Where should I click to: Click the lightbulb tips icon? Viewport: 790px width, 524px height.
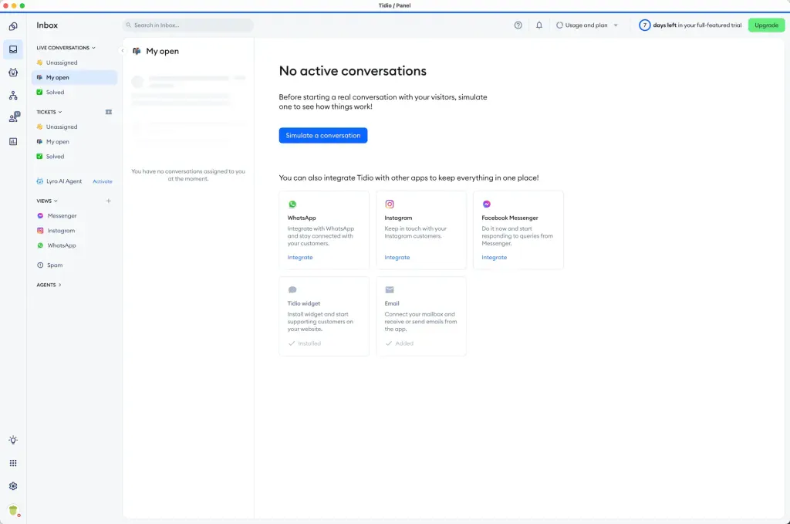click(x=13, y=440)
